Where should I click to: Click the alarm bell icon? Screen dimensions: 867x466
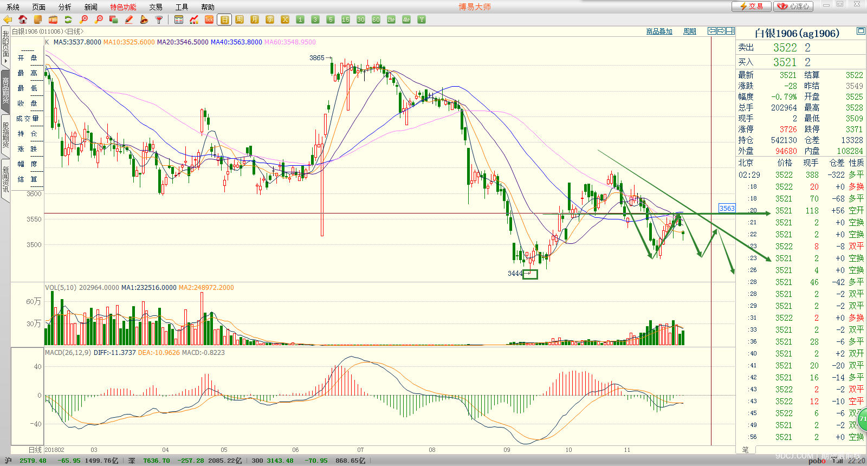(144, 20)
